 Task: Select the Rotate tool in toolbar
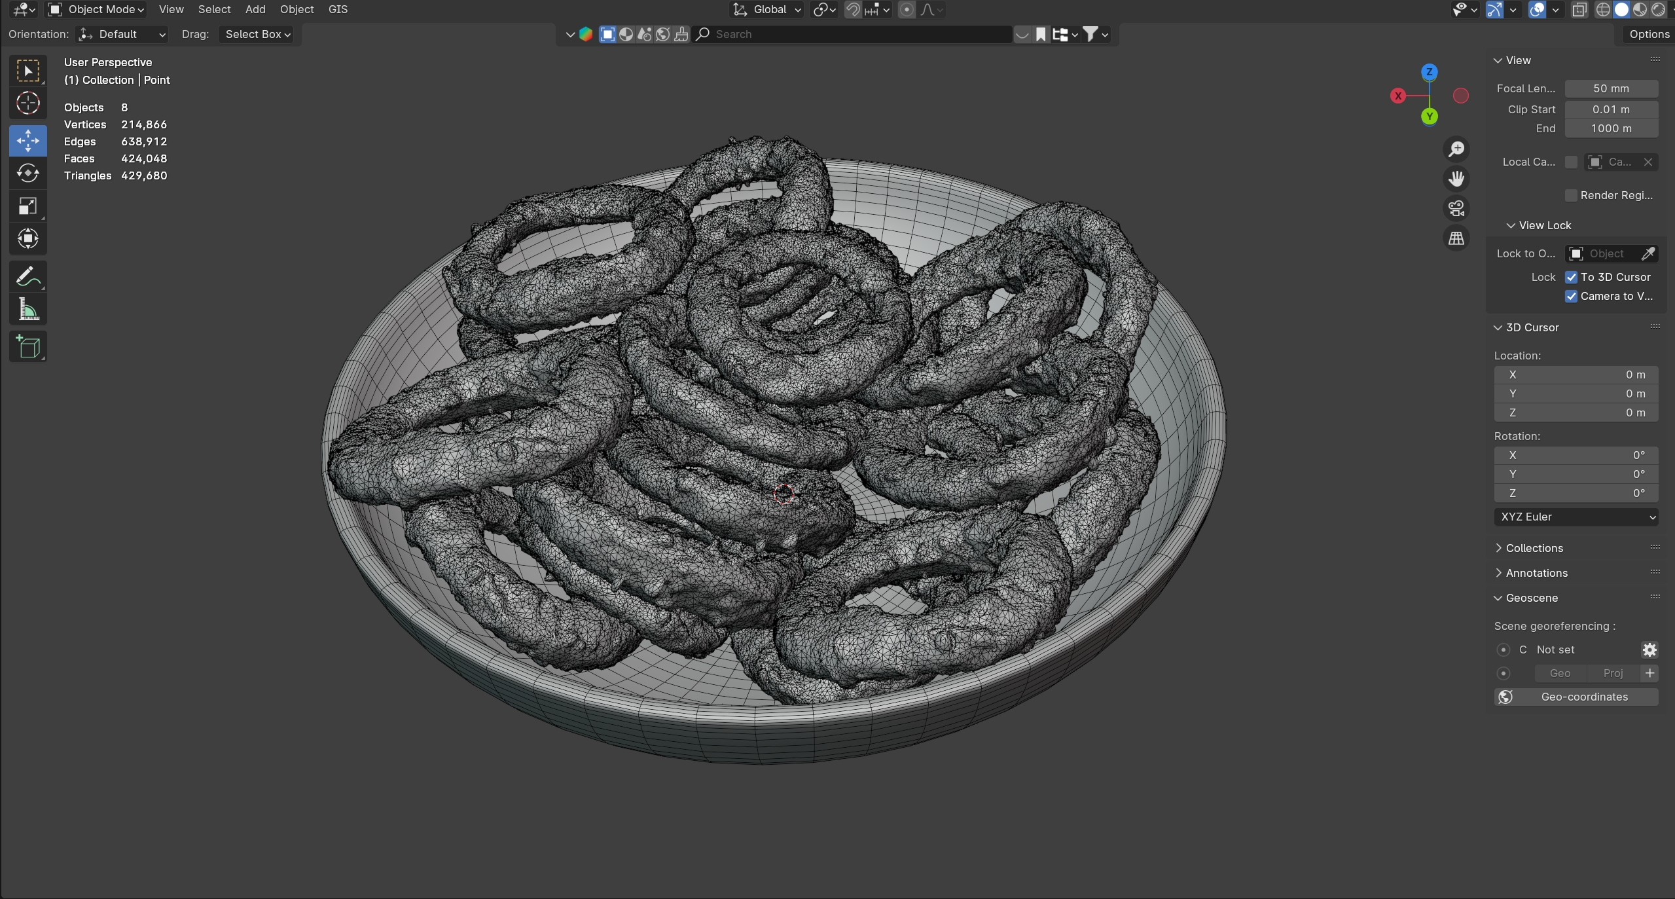click(27, 174)
